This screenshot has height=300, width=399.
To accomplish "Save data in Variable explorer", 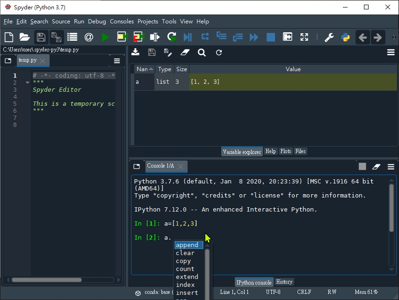I will [x=152, y=52].
